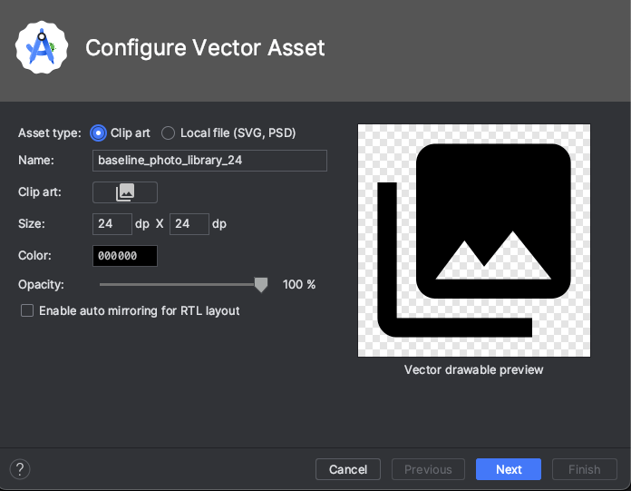Viewport: 631px width, 491px height.
Task: Click the Android Studio logo icon
Action: pyautogui.click(x=42, y=47)
